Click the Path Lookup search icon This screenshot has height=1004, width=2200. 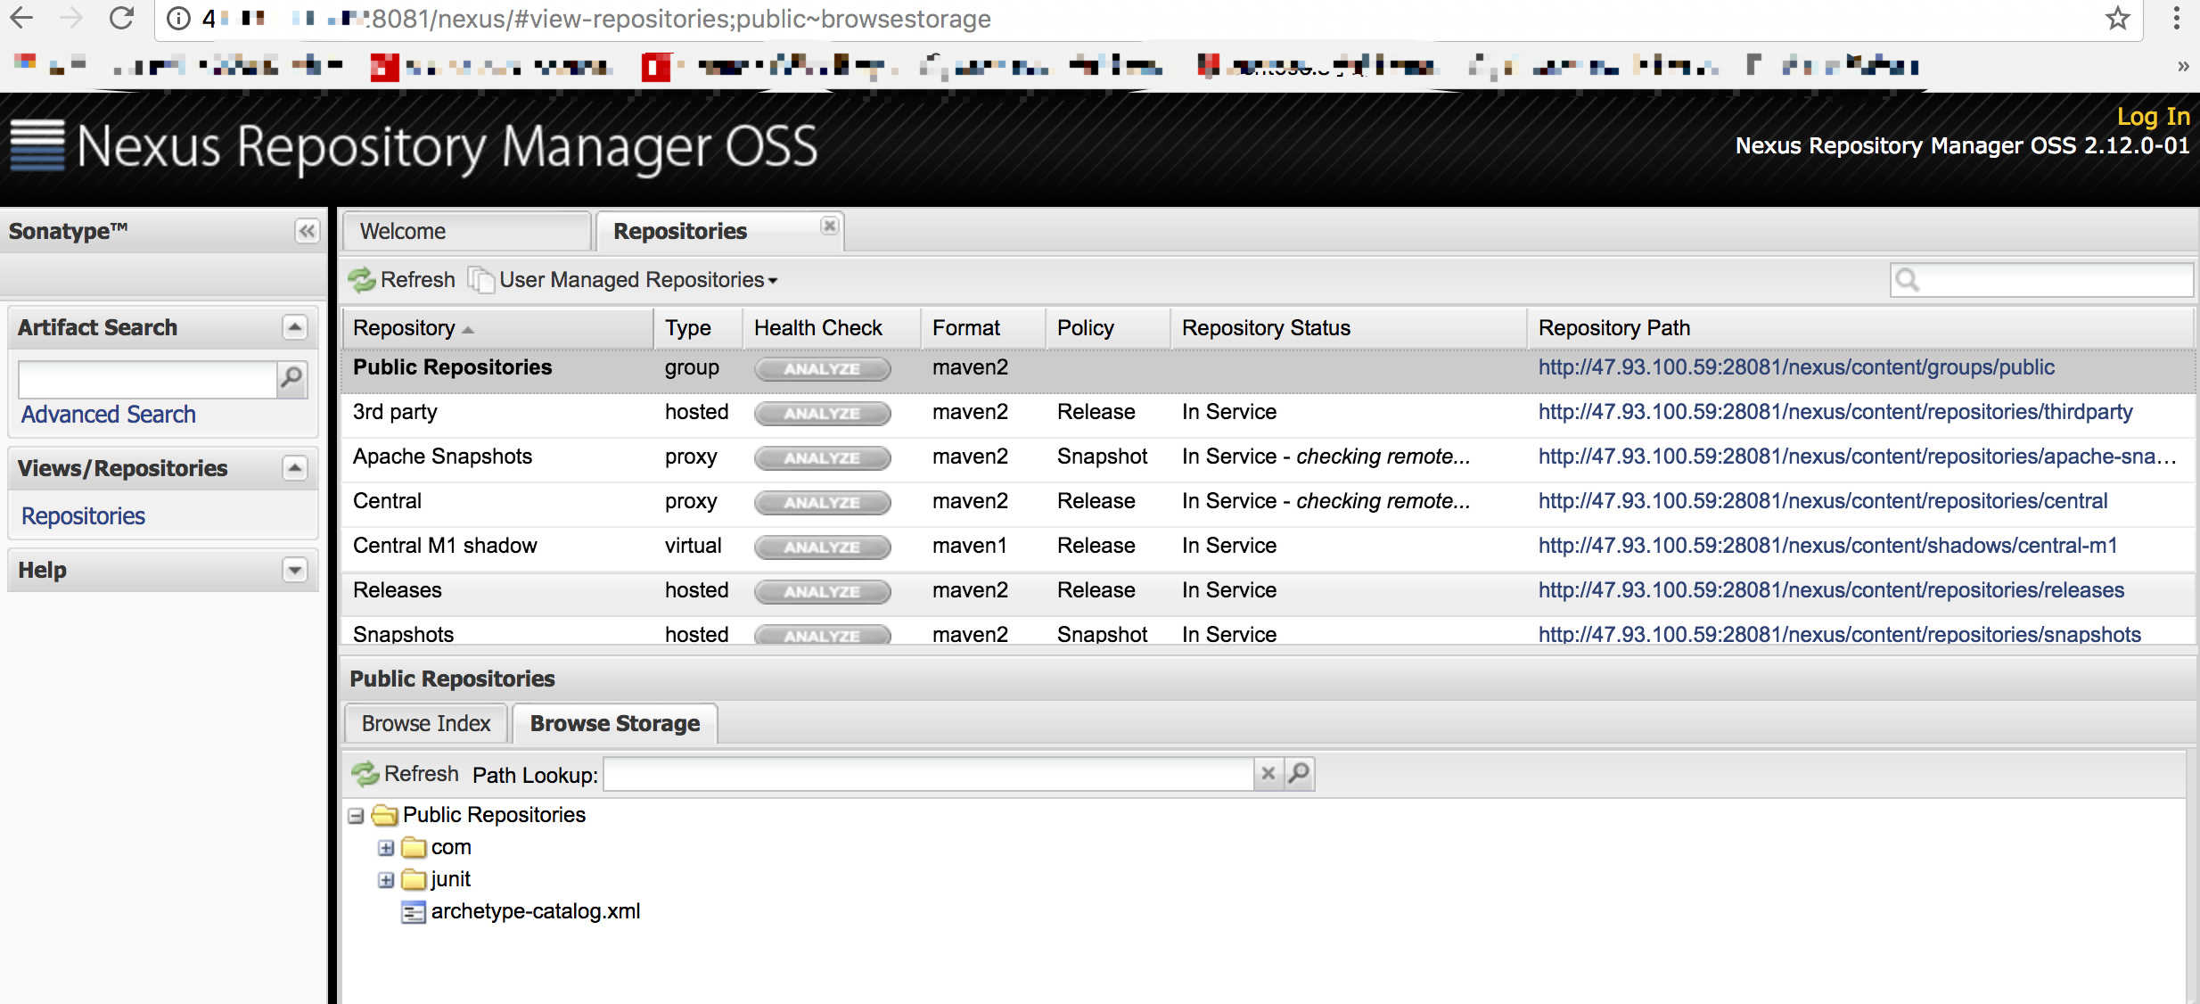pos(1300,773)
